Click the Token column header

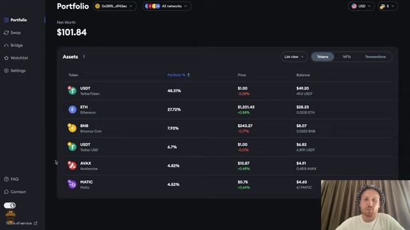tap(73, 75)
